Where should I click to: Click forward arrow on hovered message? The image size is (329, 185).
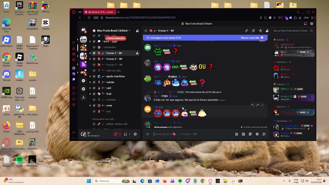tap(257, 105)
